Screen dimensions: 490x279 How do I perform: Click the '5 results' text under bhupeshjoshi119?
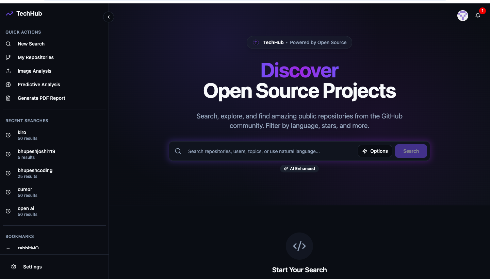pyautogui.click(x=26, y=157)
